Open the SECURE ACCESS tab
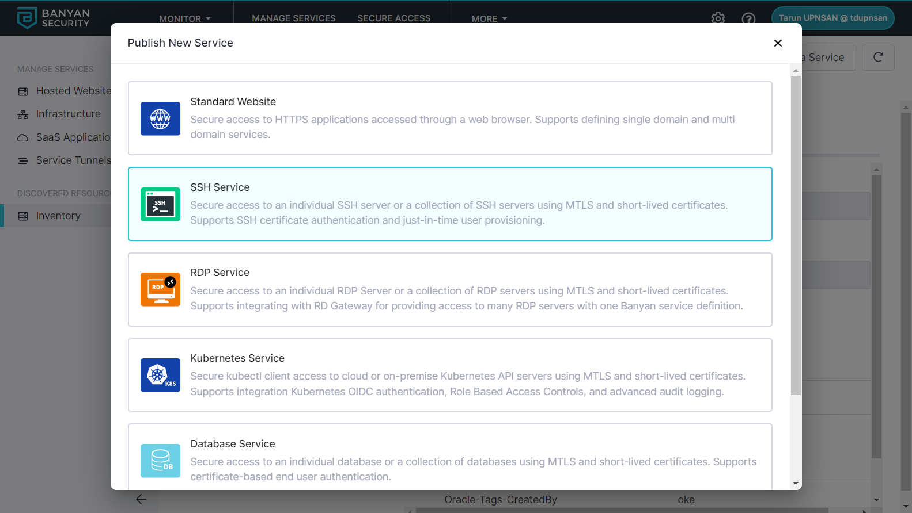 coord(394,18)
